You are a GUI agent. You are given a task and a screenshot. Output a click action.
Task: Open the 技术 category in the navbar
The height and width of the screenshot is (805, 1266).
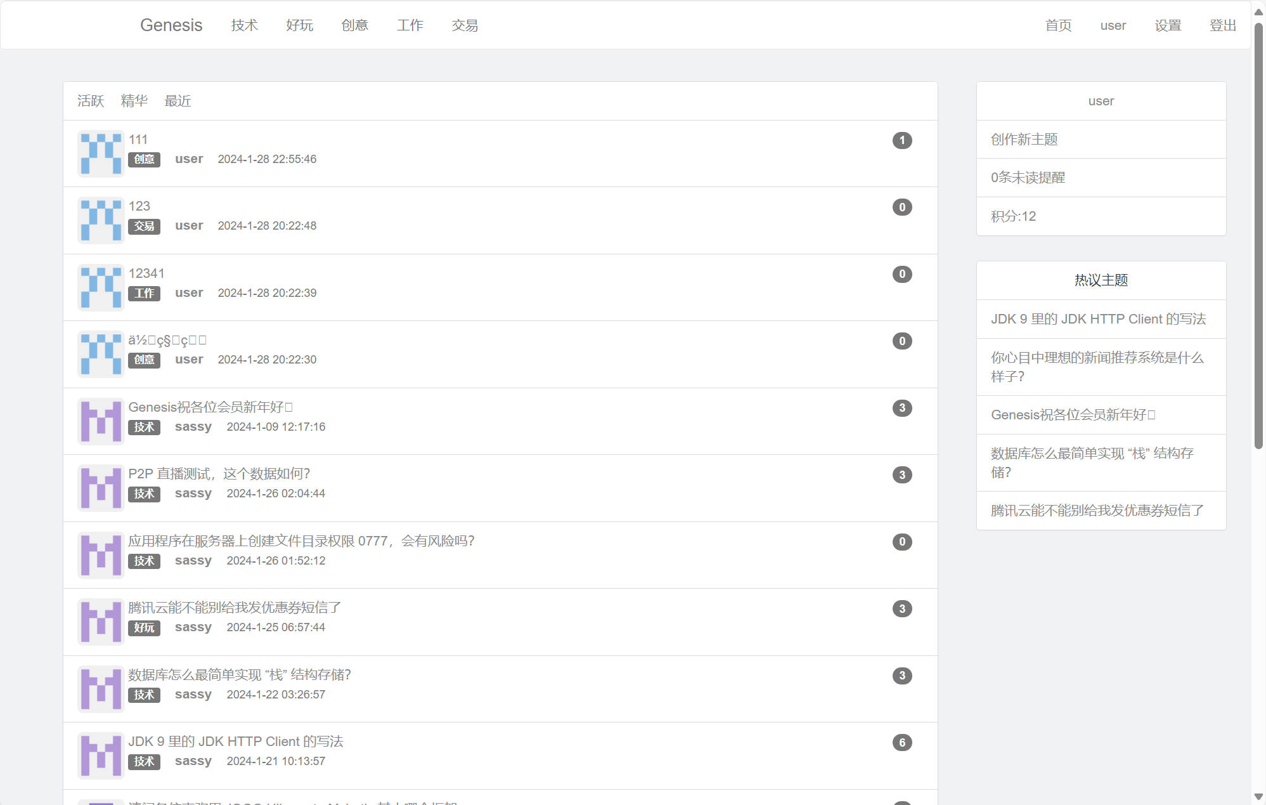coord(244,25)
